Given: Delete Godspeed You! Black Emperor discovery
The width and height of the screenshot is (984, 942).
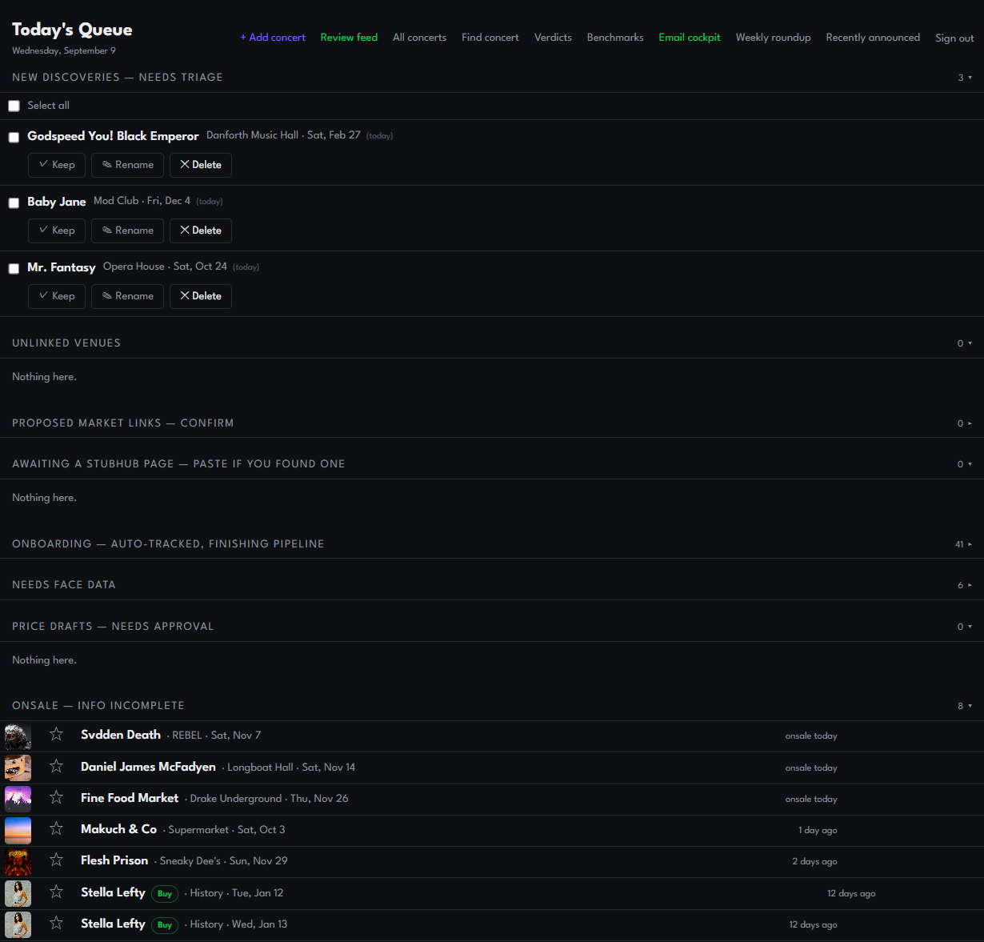Looking at the screenshot, I should 201,165.
